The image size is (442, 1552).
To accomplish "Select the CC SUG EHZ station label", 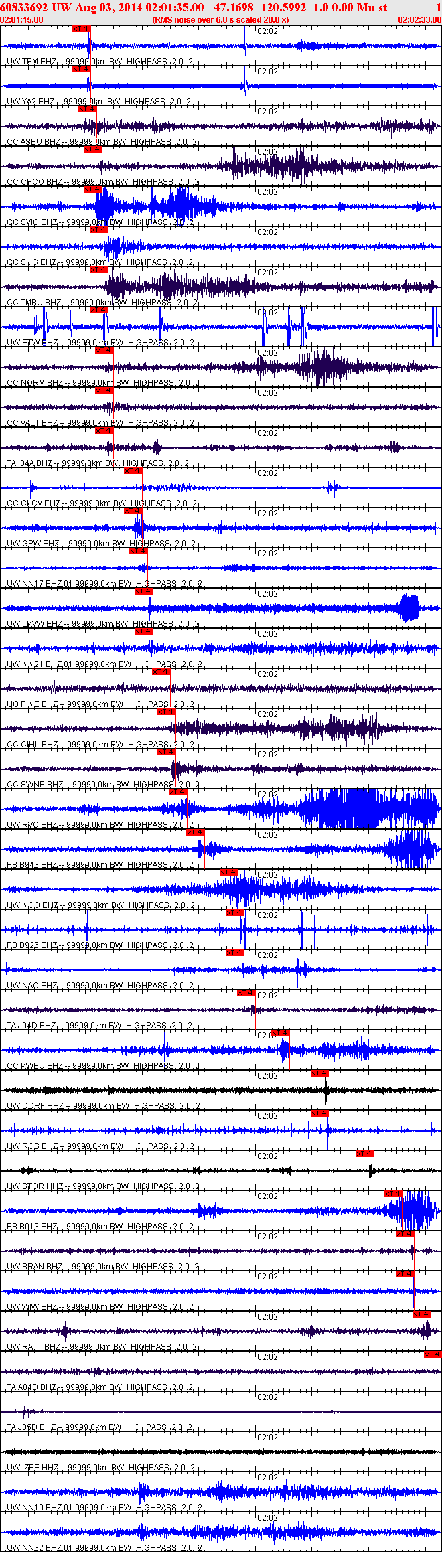I will (100, 262).
